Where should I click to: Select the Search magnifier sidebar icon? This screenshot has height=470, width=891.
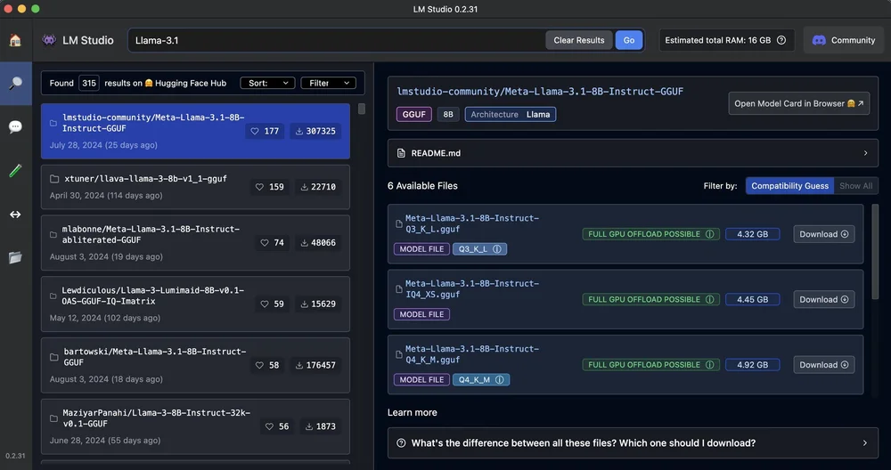[x=15, y=84]
